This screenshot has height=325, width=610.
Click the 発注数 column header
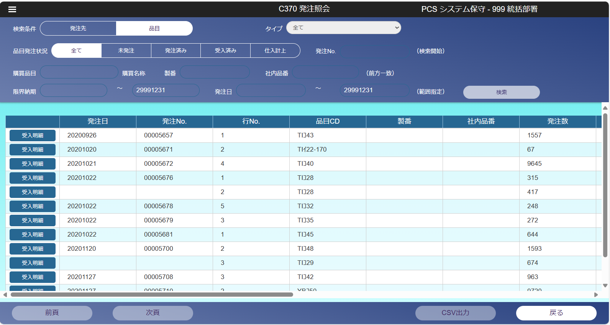(558, 121)
